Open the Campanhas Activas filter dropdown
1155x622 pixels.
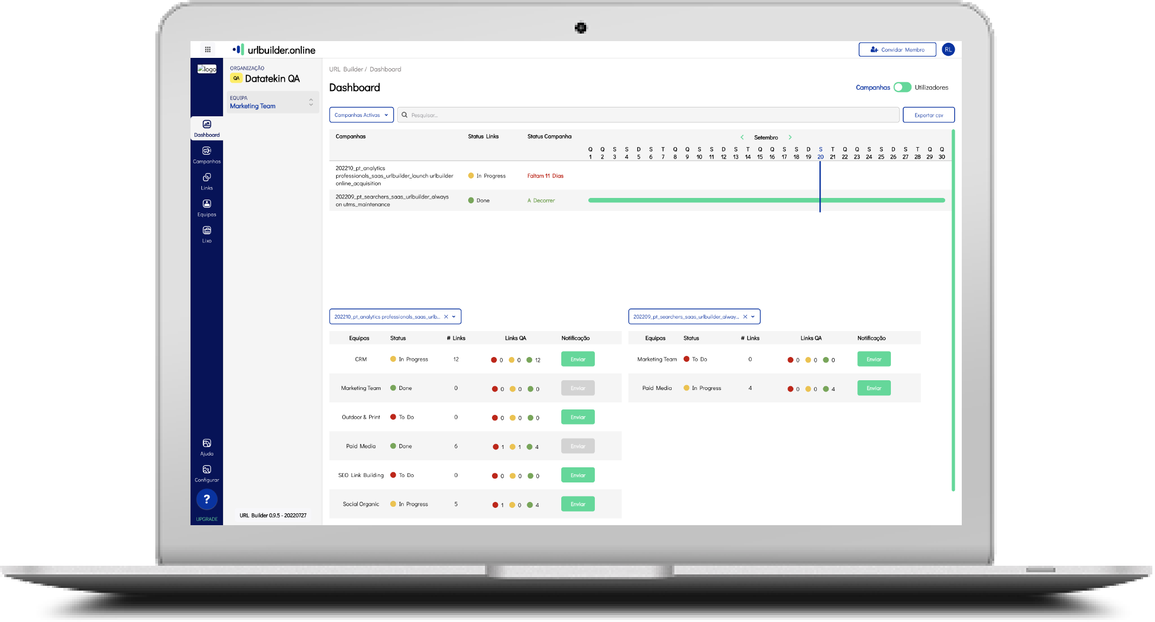361,115
